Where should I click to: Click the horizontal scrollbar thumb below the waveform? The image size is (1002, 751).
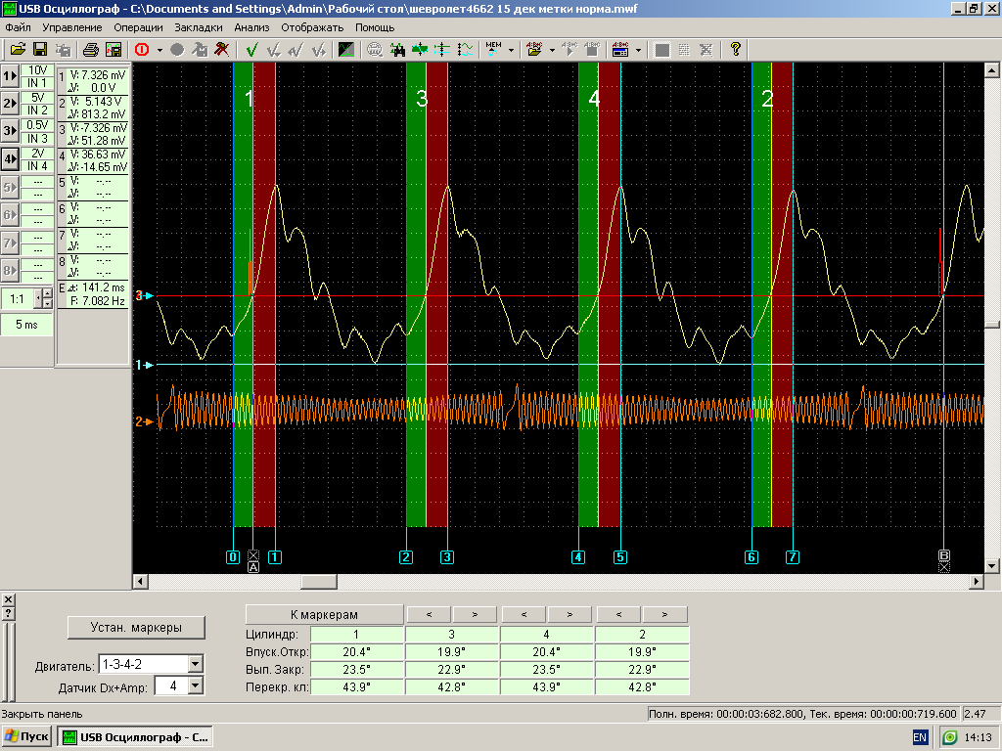pos(318,582)
